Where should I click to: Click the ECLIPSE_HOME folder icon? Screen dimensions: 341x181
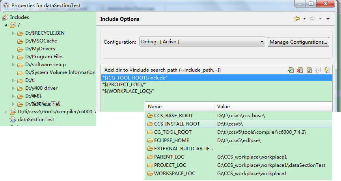(150, 140)
